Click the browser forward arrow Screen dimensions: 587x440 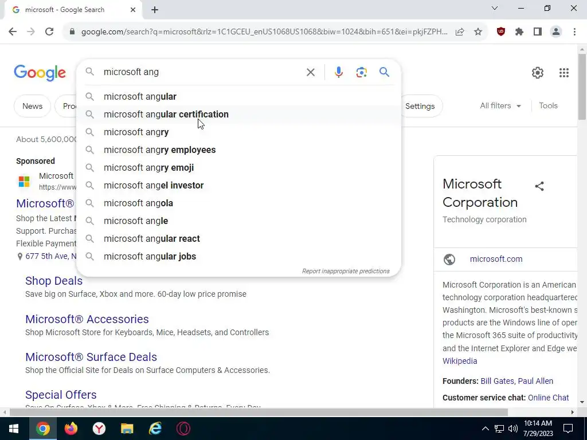[x=31, y=32]
